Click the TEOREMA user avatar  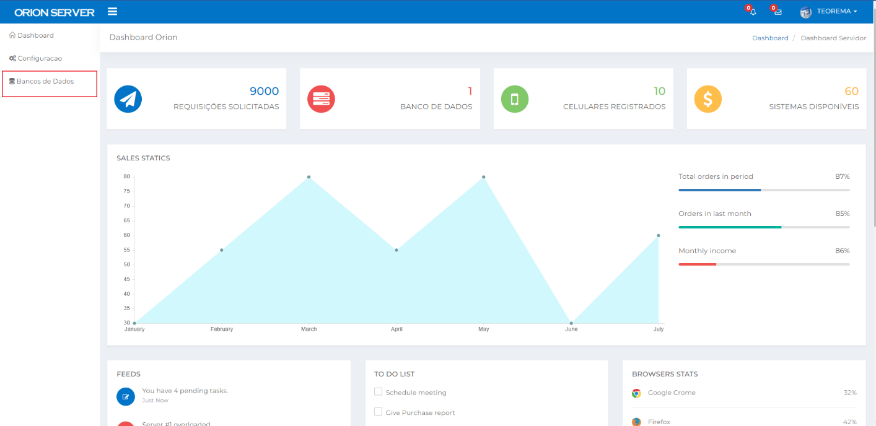pos(805,12)
